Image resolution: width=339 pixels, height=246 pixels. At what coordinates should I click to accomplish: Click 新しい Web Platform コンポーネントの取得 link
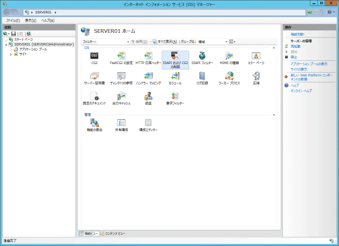[x=312, y=77]
